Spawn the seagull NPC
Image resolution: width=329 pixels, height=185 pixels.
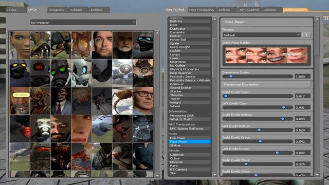pyautogui.click(x=20, y=157)
